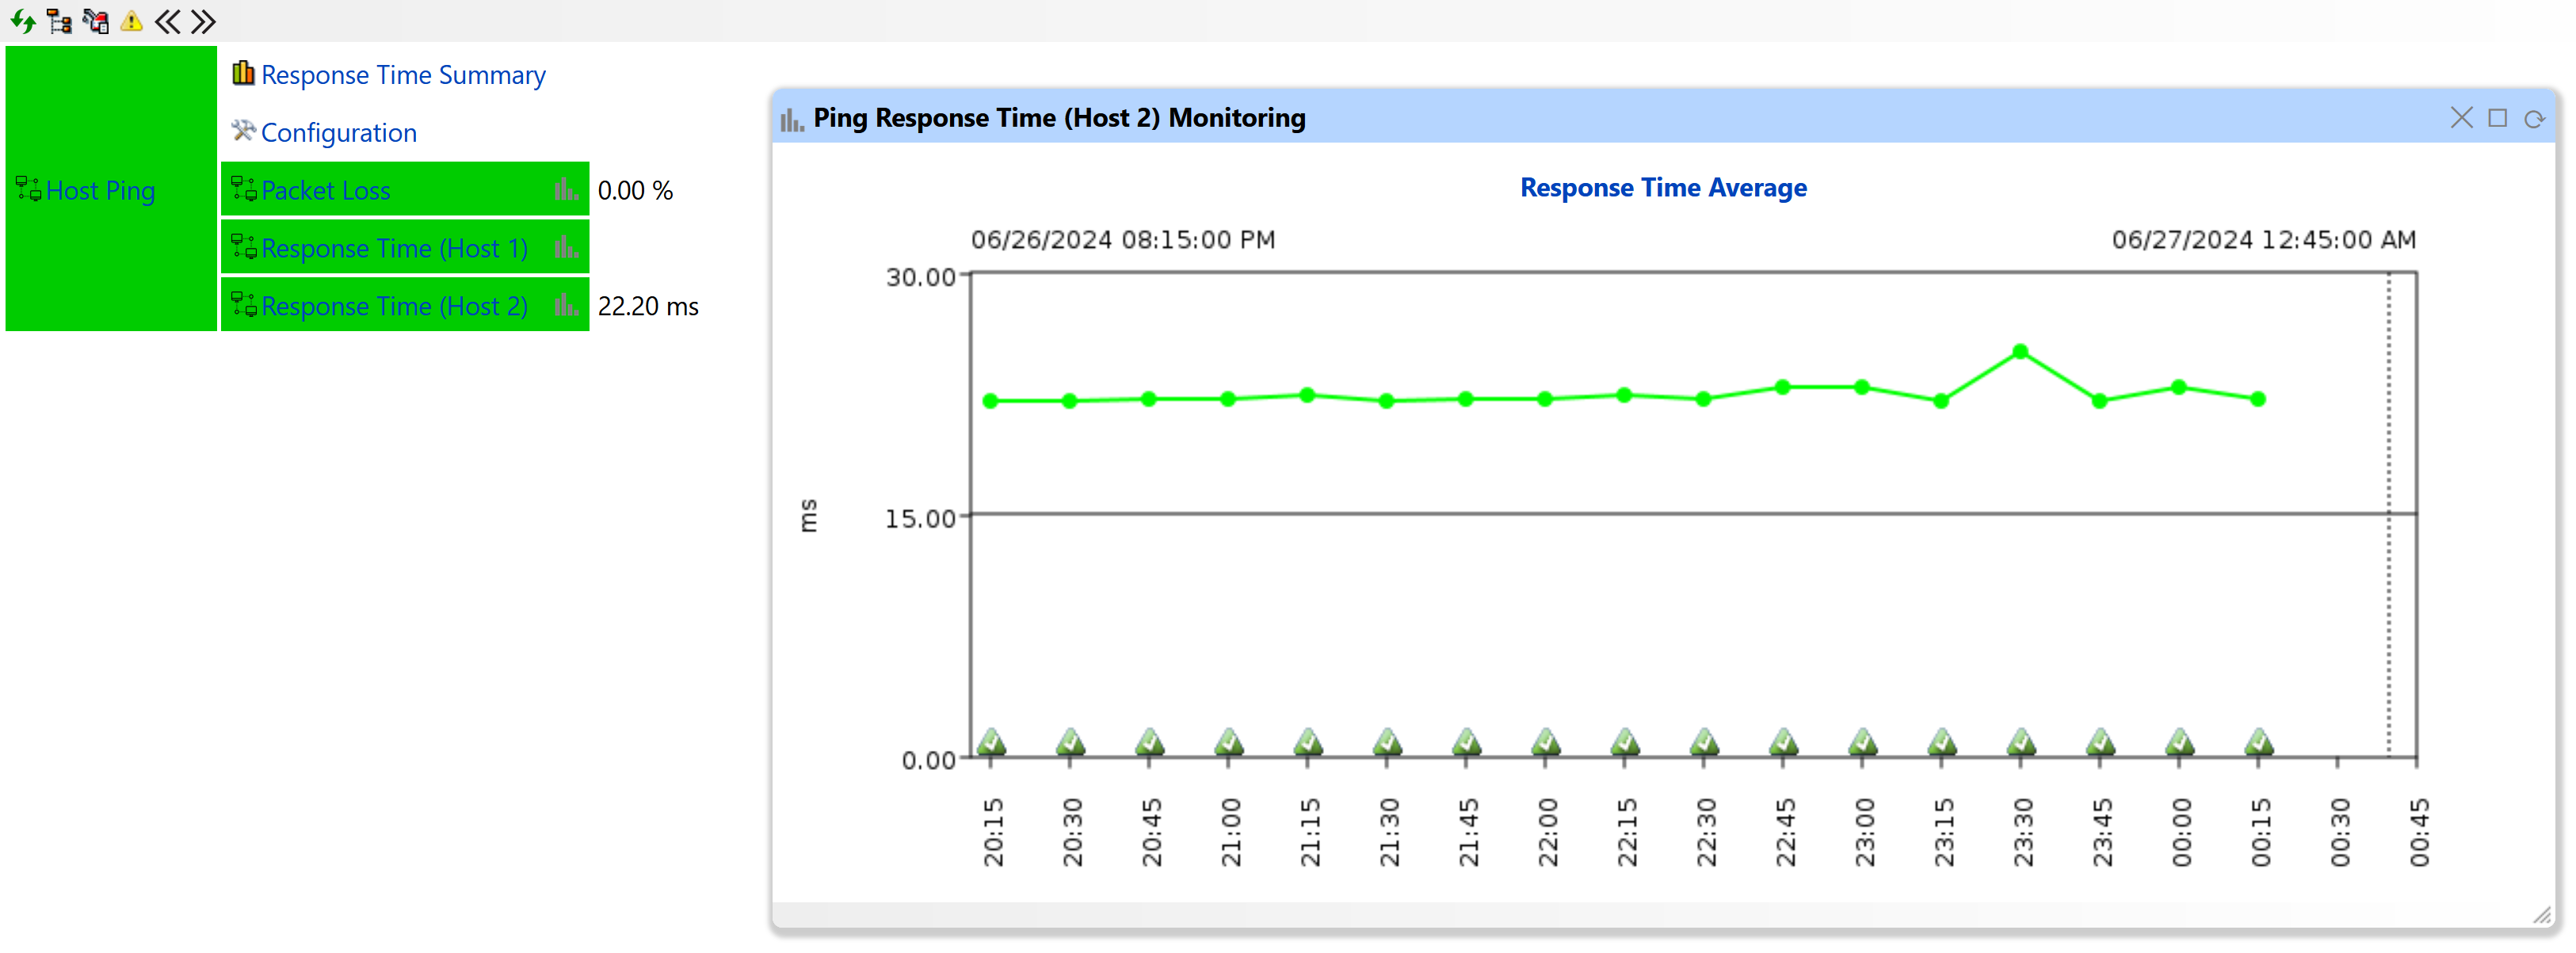Viewport: 2576px width, 953px height.
Task: Click the green refresh arrows icon
Action: 22,21
